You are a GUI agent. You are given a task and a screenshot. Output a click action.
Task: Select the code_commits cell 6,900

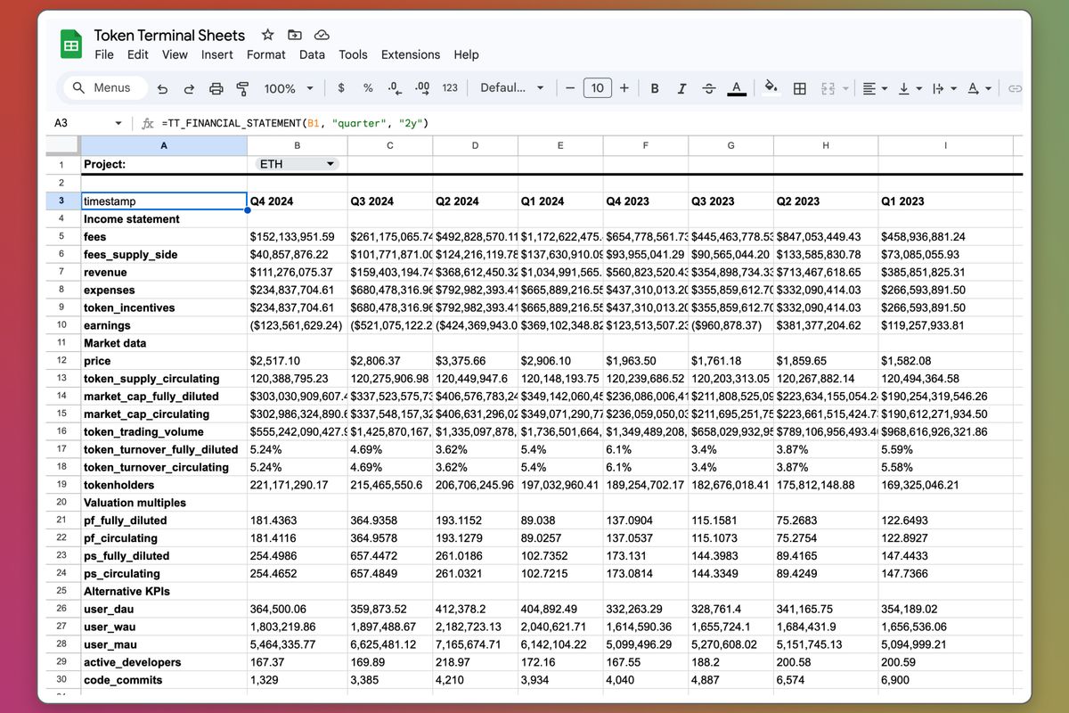[x=945, y=680]
